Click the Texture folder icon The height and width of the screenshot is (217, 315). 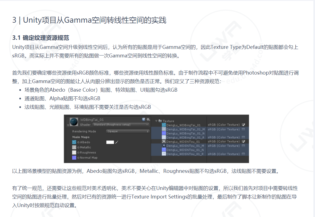click(160, 121)
